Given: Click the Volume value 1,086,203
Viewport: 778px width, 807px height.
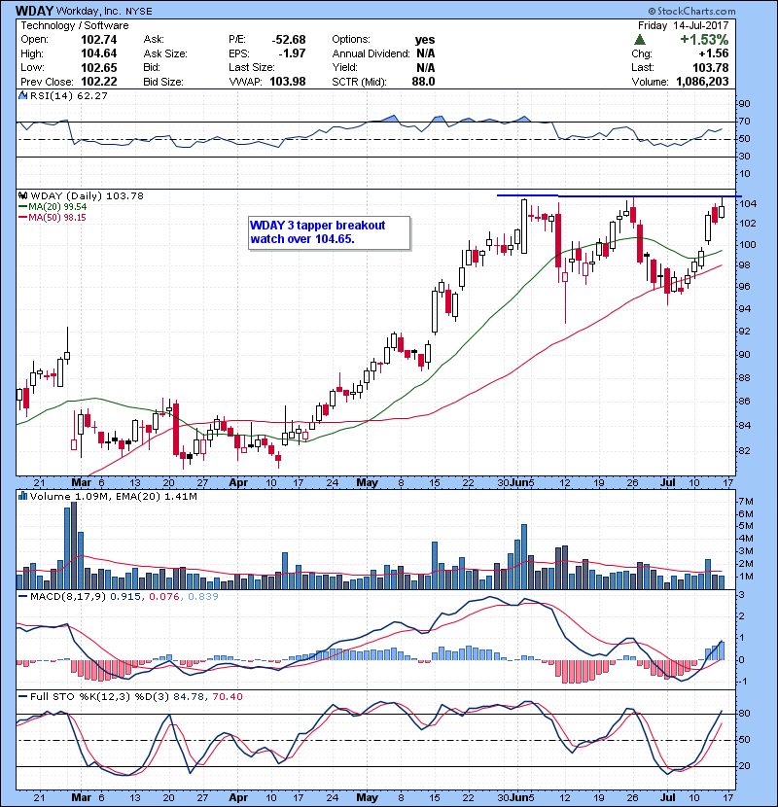Looking at the screenshot, I should [x=702, y=82].
